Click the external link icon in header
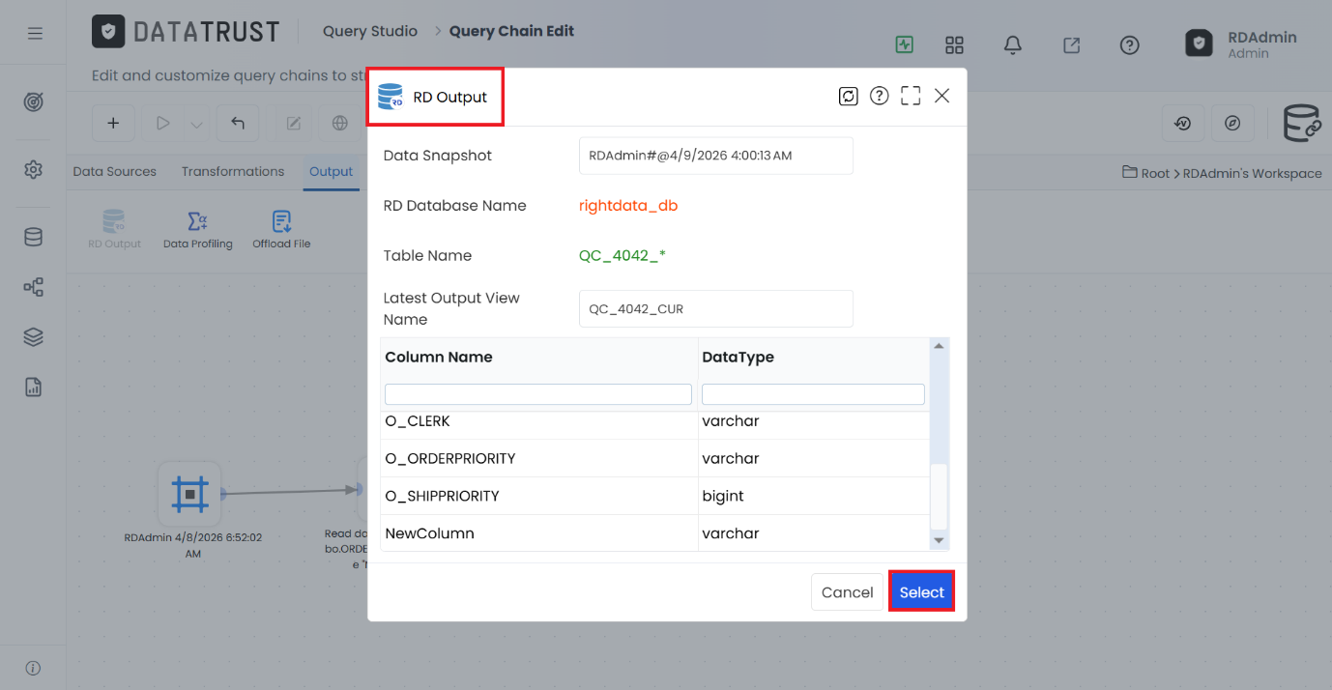 1071,45
